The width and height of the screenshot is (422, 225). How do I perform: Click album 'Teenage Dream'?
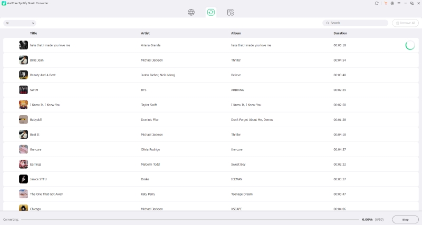(242, 194)
